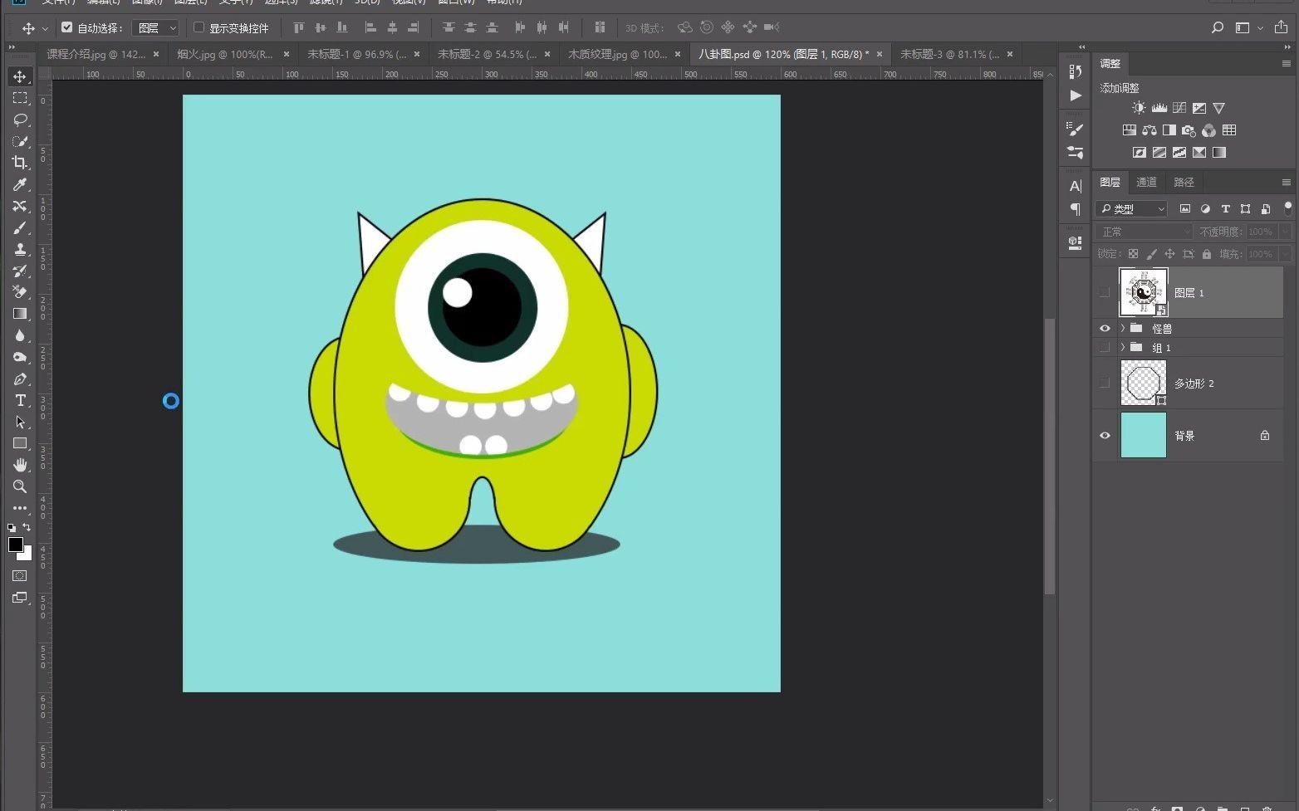
Task: Select the Zoom tool
Action: 20,486
